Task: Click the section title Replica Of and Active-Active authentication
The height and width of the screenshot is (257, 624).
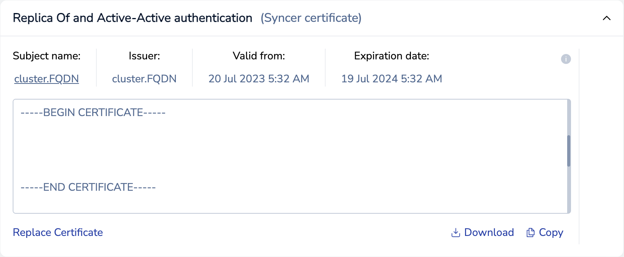Action: click(x=132, y=18)
